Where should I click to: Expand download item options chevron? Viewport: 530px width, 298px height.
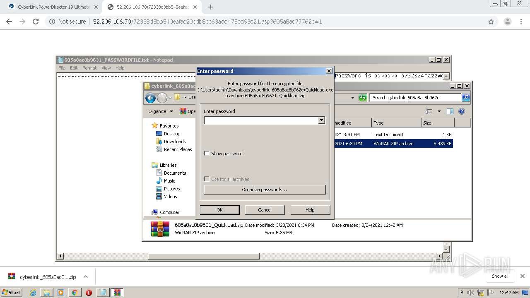[86, 276]
